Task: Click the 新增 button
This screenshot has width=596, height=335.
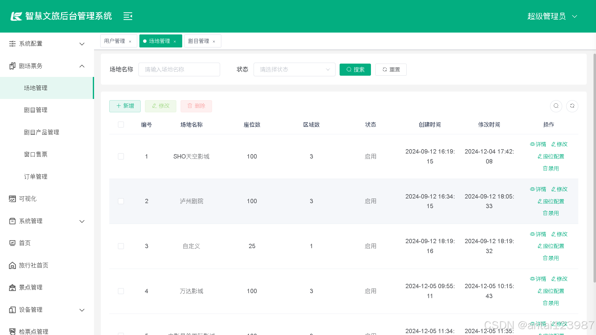Action: pyautogui.click(x=125, y=106)
